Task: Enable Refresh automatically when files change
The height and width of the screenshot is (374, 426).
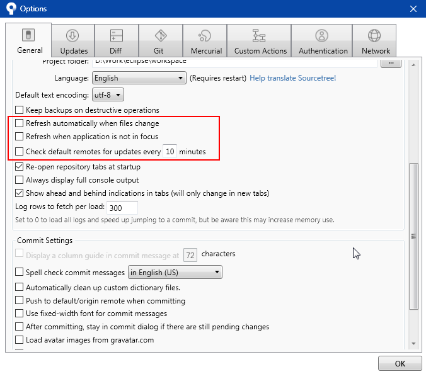Action: pos(19,123)
